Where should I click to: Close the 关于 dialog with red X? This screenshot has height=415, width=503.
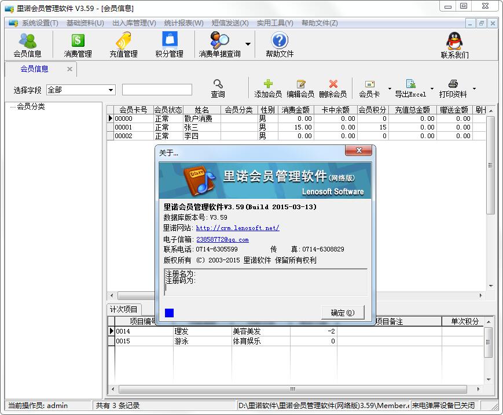[359, 150]
